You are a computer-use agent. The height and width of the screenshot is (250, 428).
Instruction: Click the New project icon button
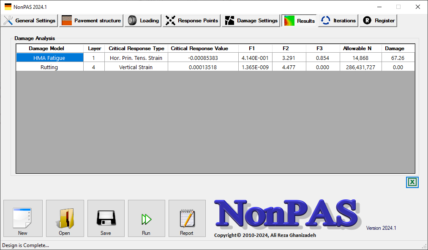coord(23,218)
